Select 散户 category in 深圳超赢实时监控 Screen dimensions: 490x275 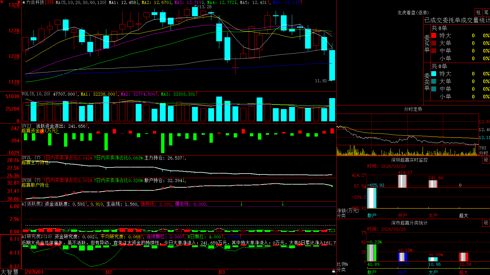tap(372, 215)
